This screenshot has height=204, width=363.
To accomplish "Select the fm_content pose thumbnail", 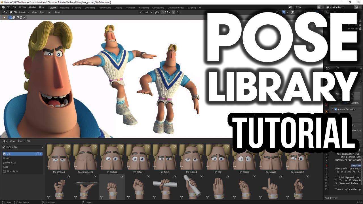I will pos(112,157).
